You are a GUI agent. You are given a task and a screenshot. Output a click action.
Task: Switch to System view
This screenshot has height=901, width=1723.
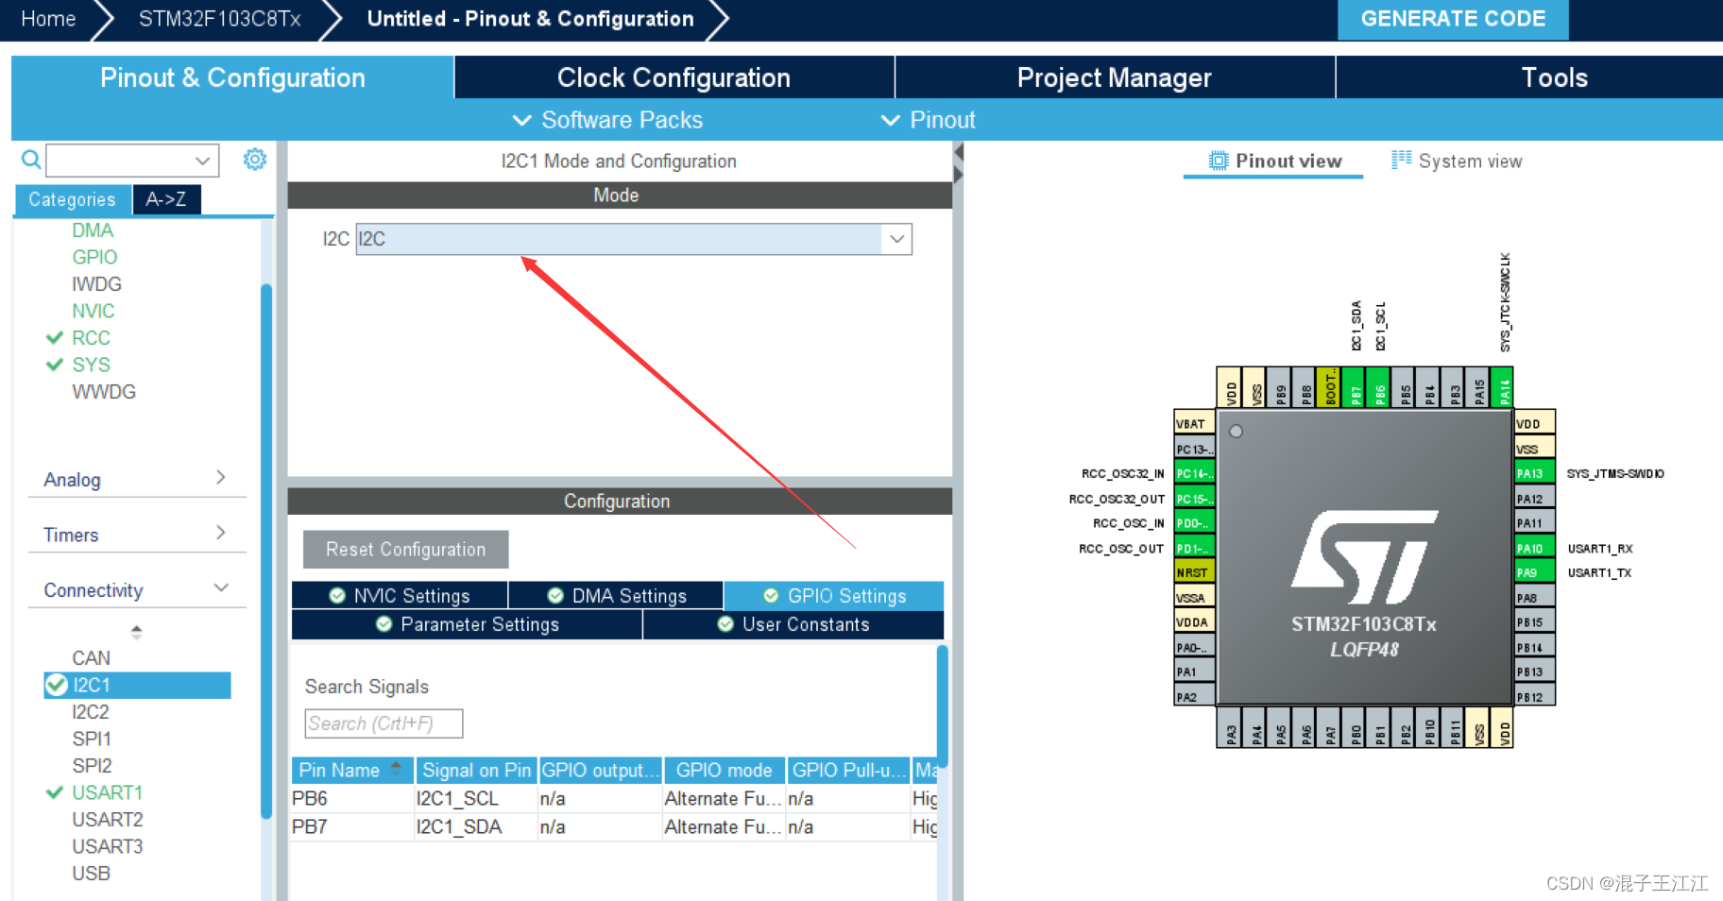pyautogui.click(x=1457, y=161)
